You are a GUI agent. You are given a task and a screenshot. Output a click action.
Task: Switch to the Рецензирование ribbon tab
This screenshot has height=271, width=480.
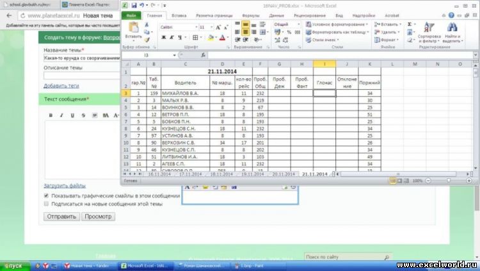(310, 15)
